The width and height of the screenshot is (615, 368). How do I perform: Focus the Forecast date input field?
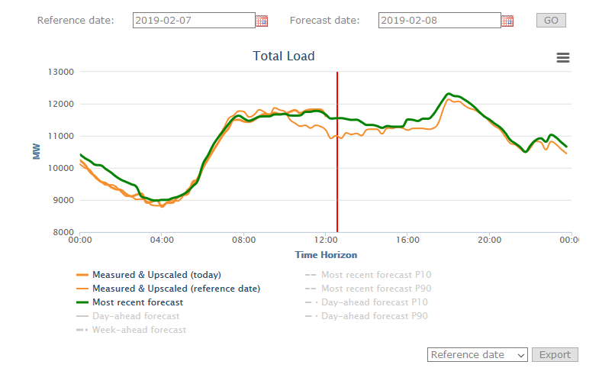pyautogui.click(x=440, y=21)
